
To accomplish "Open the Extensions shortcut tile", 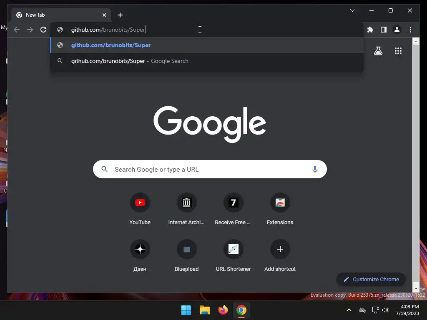I will (x=280, y=209).
